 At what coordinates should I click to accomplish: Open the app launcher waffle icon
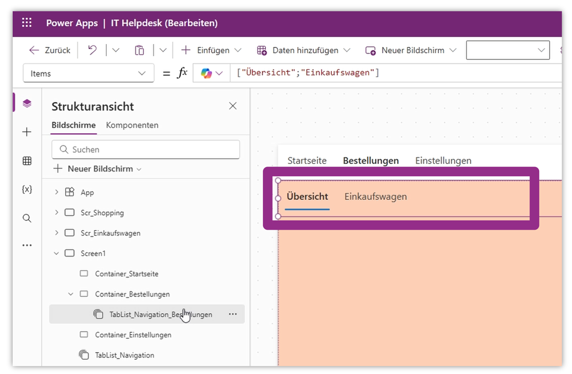coord(27,23)
